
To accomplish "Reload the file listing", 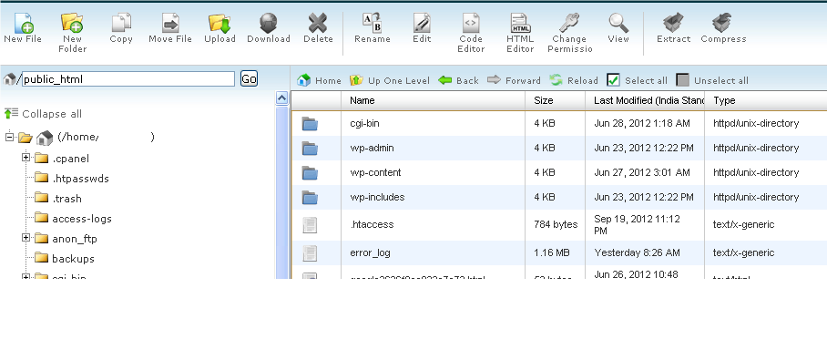I will pyautogui.click(x=574, y=80).
